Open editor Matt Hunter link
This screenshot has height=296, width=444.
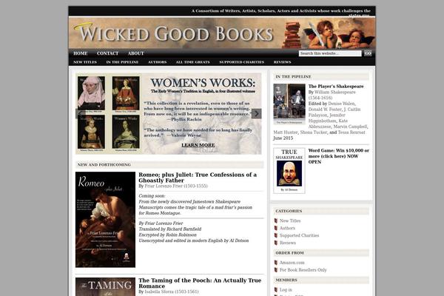tap(286, 132)
